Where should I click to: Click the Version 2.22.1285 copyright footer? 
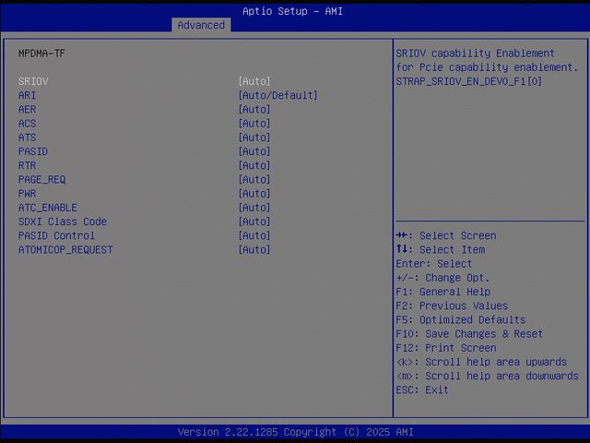295,432
